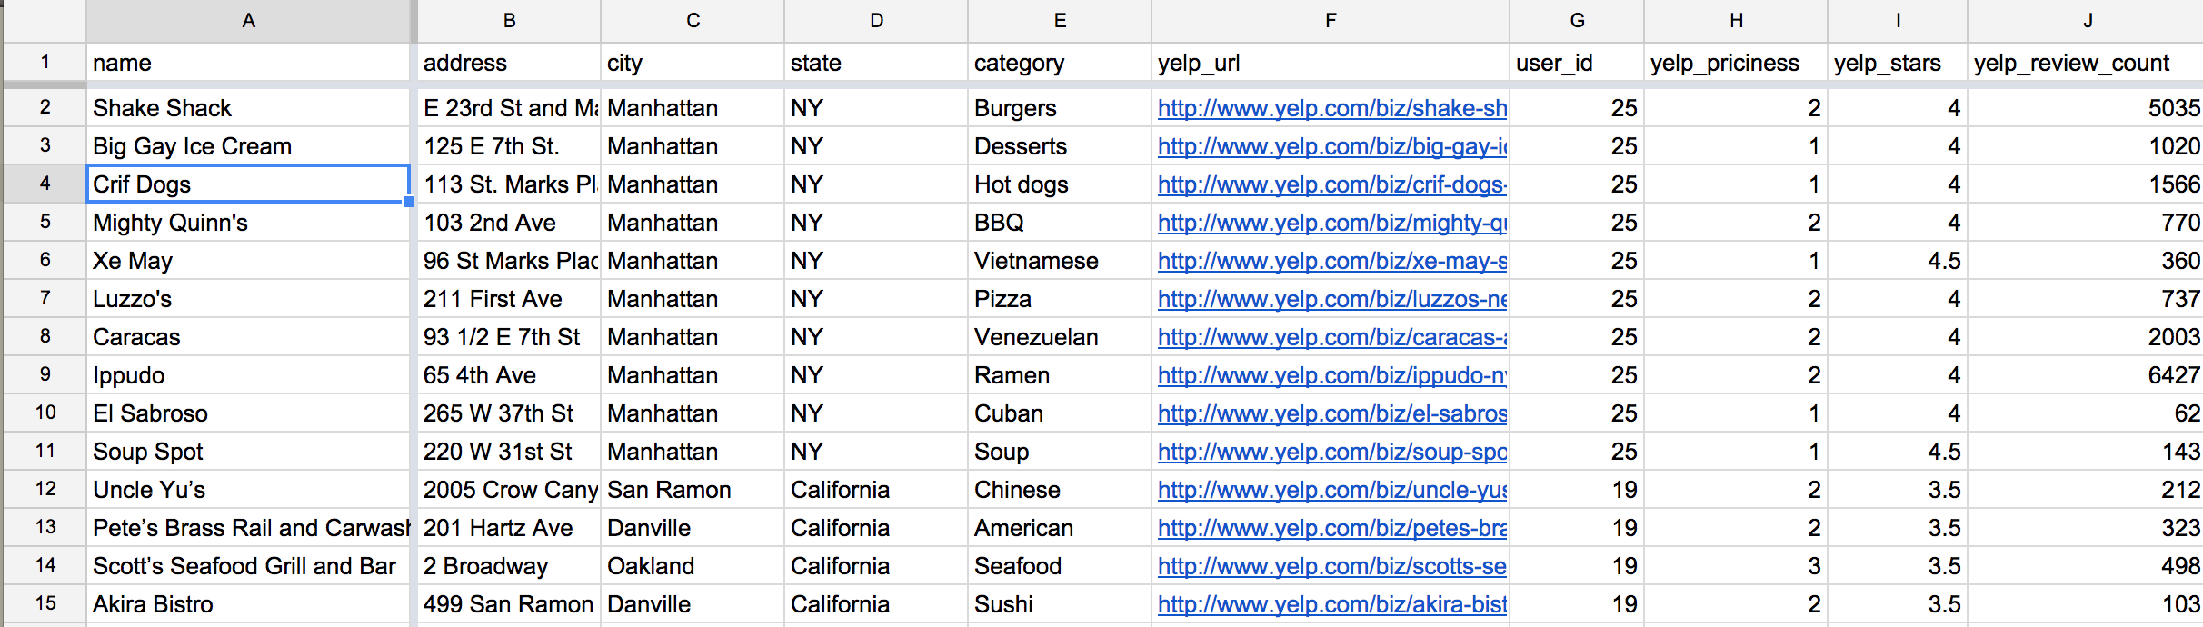
Task: Select the yelp_stars header cell
Action: pos(1898,63)
